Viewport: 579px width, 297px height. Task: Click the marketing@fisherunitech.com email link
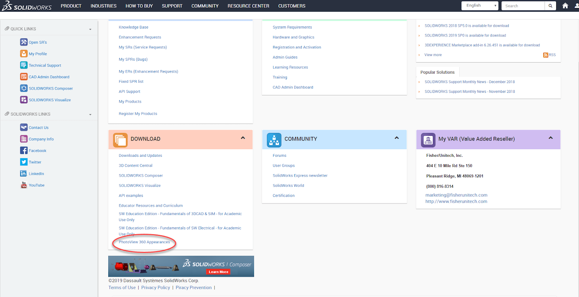click(x=456, y=195)
